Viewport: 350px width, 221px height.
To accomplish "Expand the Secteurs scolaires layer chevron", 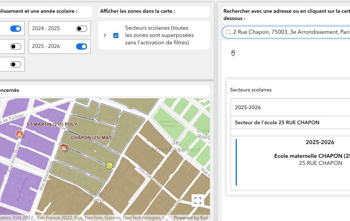I will pyautogui.click(x=105, y=35).
